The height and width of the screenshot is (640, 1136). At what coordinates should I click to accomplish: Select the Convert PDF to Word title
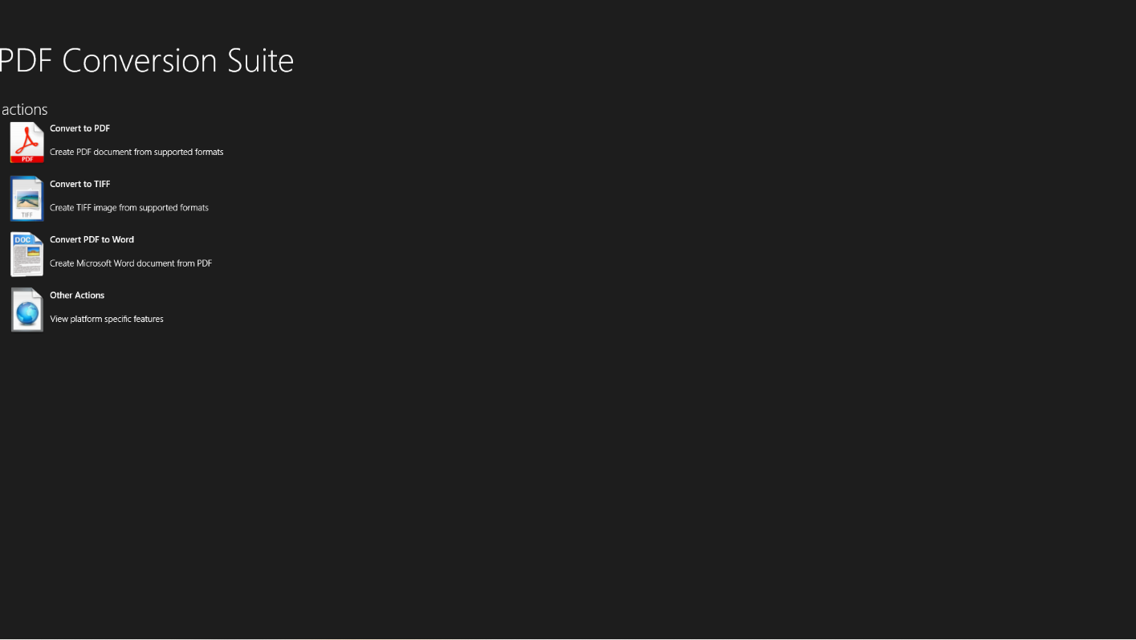(x=92, y=239)
